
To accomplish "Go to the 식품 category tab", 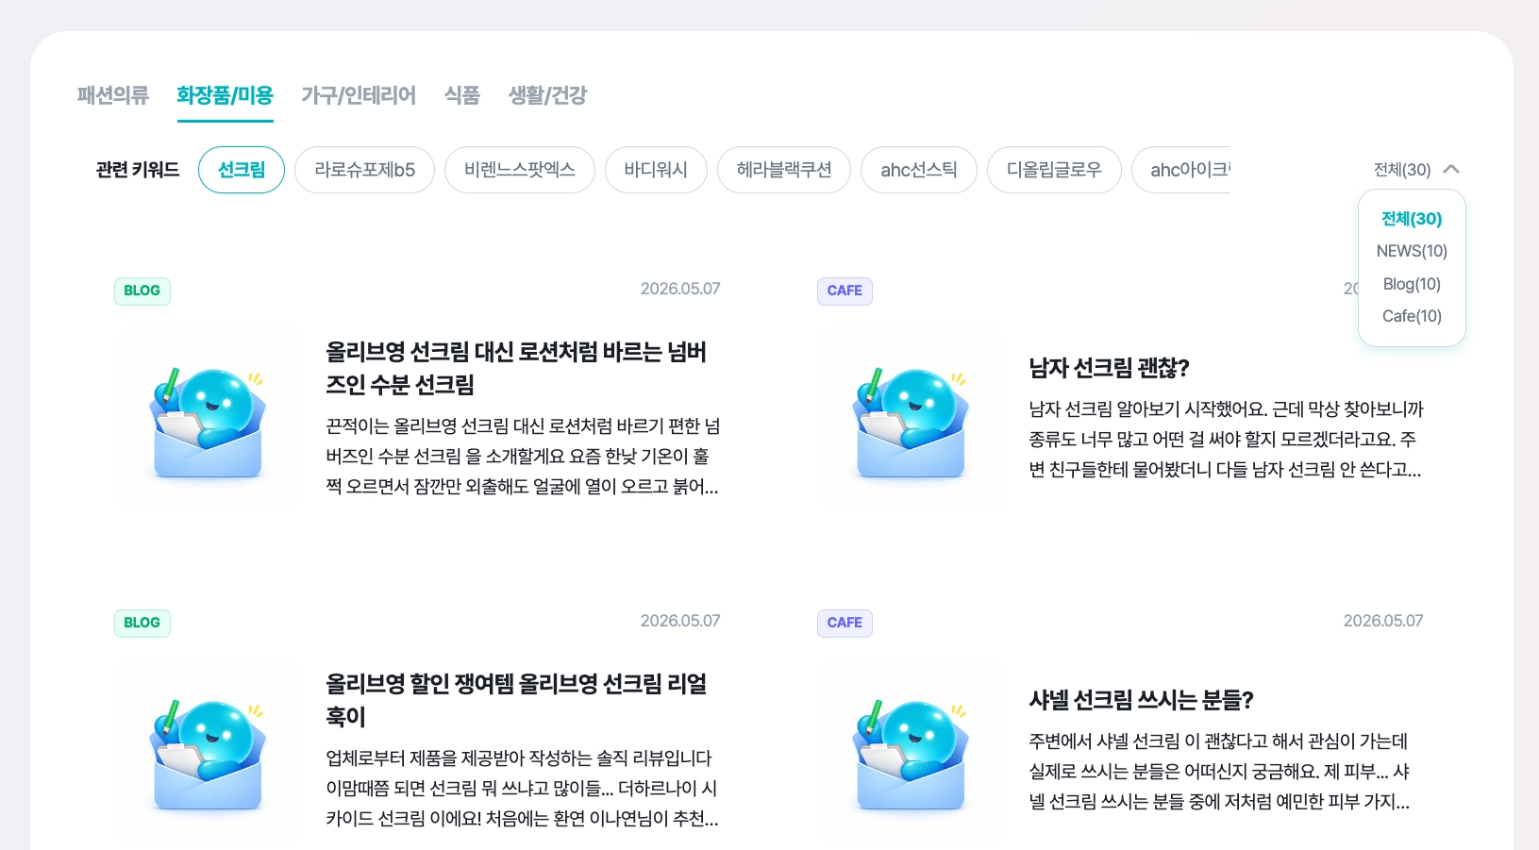I will coord(462,95).
